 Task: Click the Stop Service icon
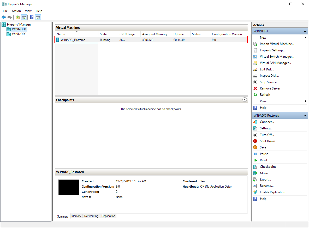255,82
